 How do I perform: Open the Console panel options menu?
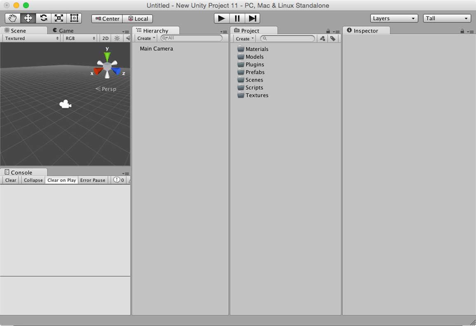[x=126, y=174]
